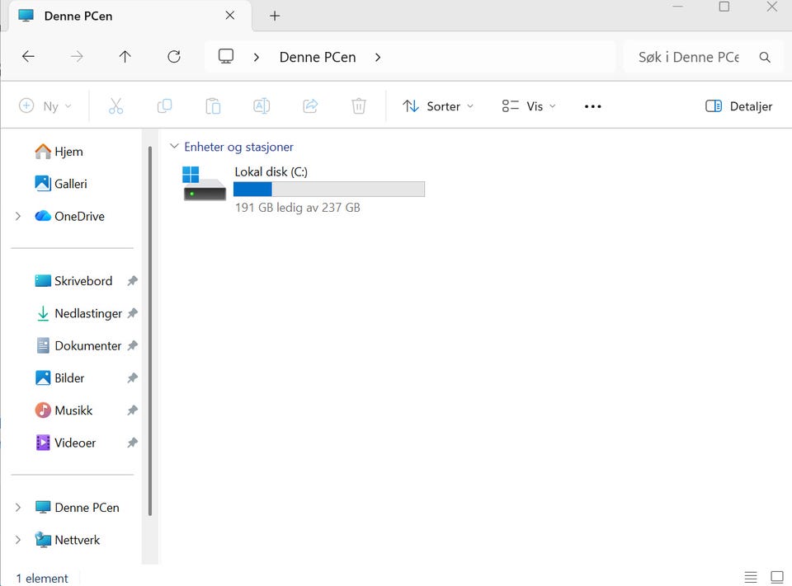Click the Back navigation arrow
Viewport: 792px width, 586px height.
tap(28, 57)
